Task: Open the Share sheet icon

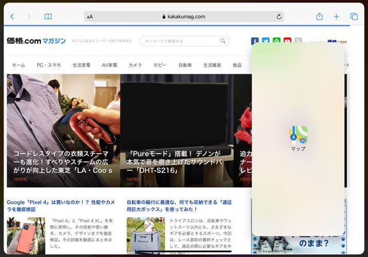Action: pos(319,16)
